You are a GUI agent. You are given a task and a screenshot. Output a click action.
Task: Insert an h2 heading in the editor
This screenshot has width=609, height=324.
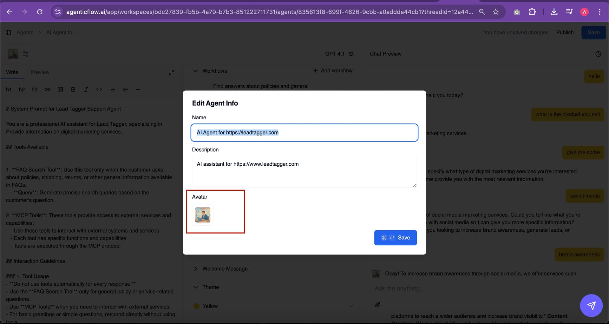tap(22, 89)
